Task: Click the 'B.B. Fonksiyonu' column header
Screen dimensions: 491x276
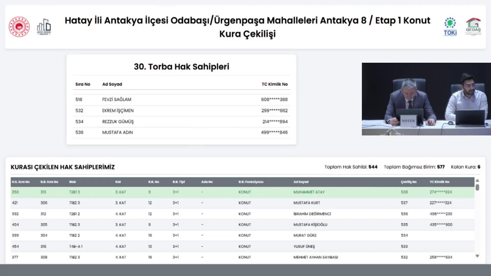Action: click(251, 182)
